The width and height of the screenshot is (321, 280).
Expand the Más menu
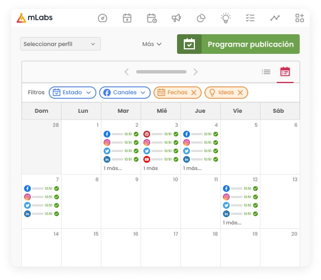[152, 44]
